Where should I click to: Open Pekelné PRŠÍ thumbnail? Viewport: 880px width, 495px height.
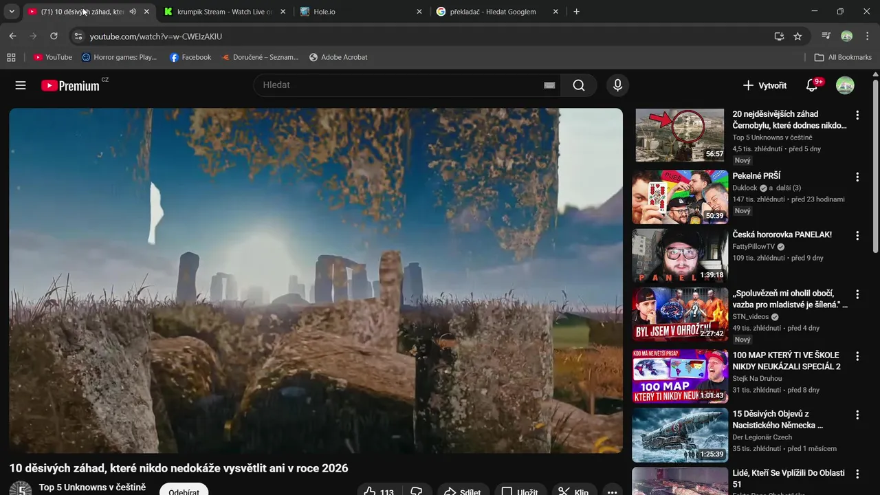point(680,197)
